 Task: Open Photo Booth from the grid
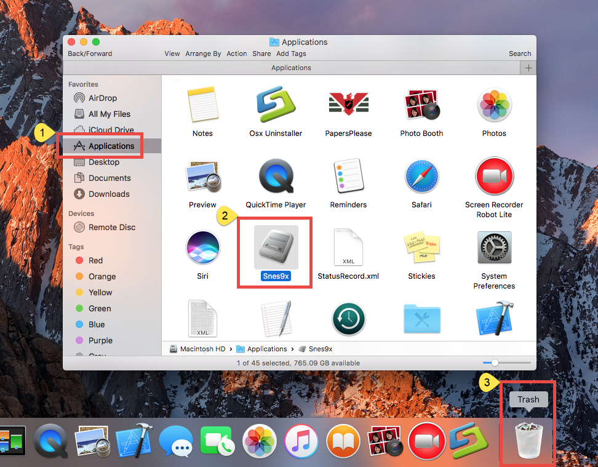421,105
